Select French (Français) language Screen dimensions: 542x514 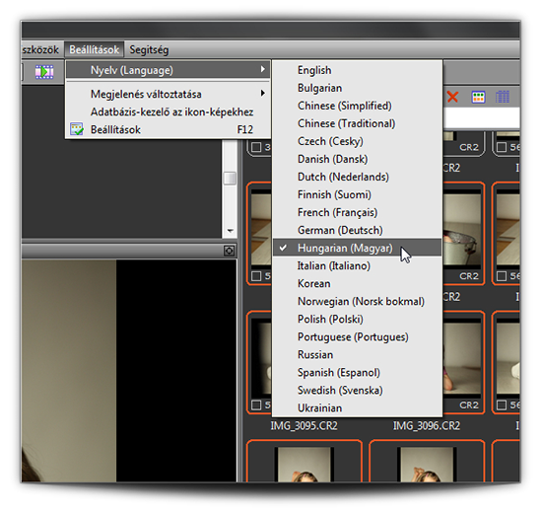(x=357, y=212)
